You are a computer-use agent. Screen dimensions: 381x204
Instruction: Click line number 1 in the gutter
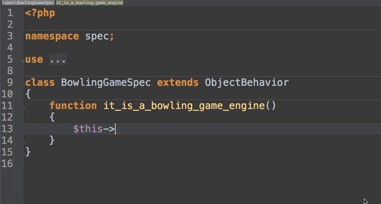(x=10, y=13)
